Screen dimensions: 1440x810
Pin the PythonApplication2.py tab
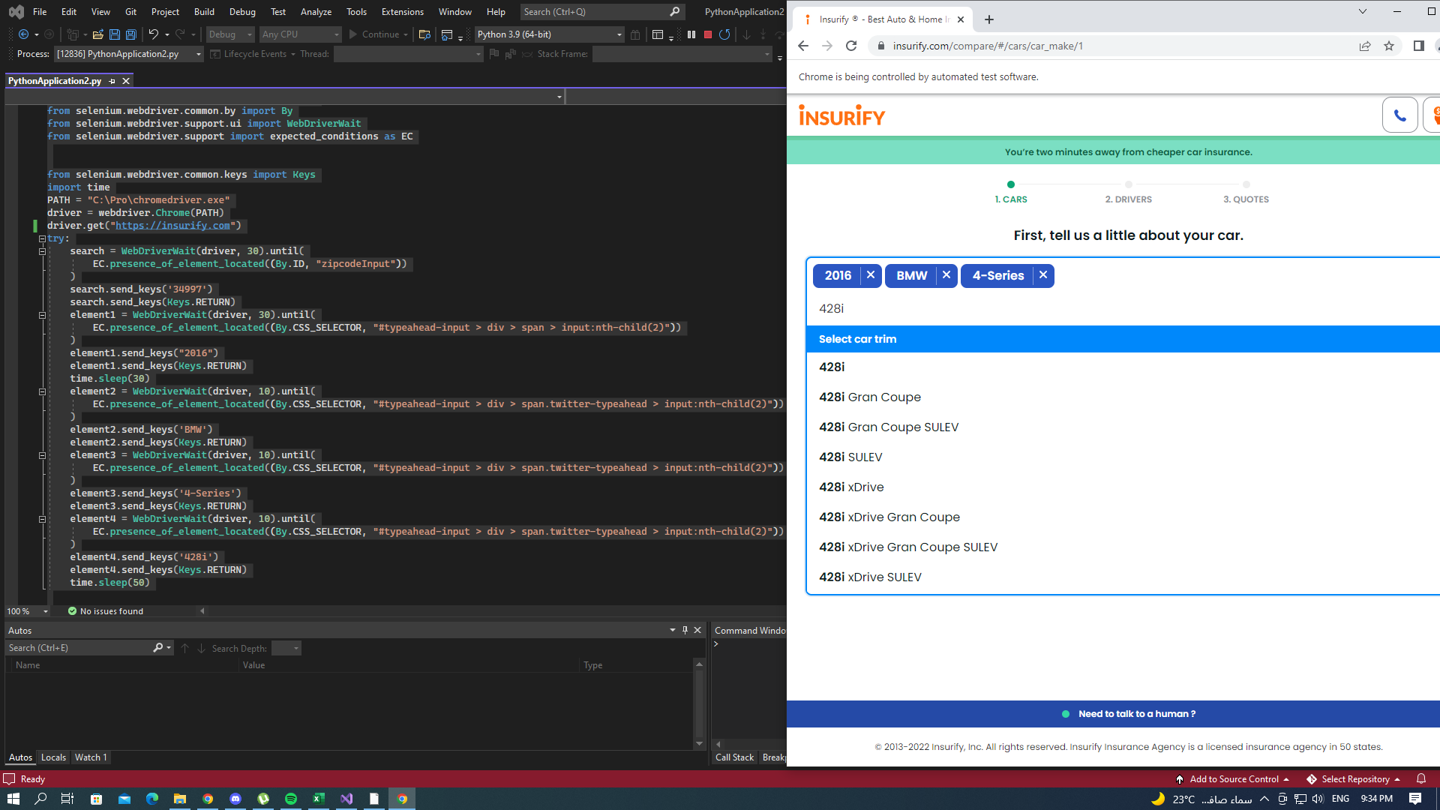coord(112,81)
